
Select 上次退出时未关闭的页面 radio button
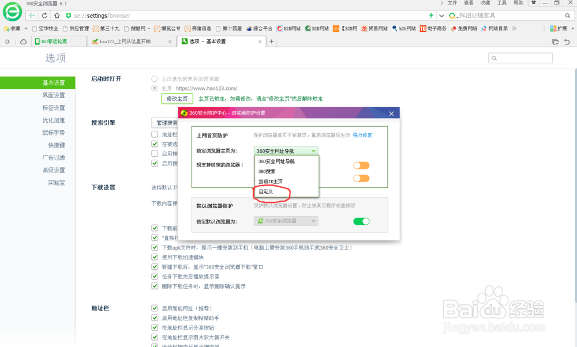coord(155,78)
